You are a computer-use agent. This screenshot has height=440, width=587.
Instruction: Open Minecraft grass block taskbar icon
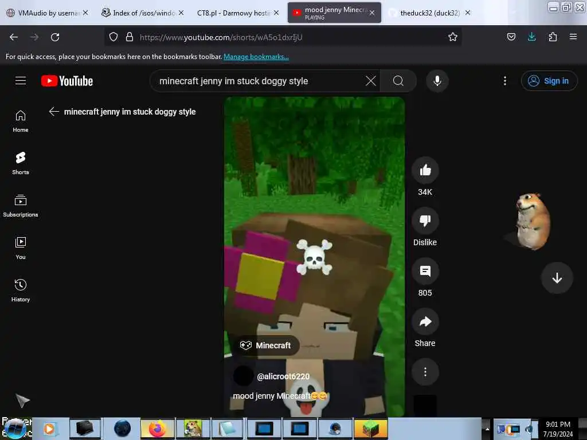point(370,429)
